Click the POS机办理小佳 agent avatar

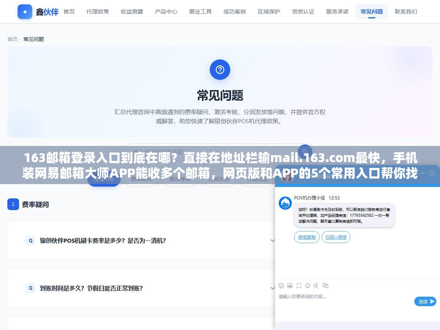coord(285,203)
